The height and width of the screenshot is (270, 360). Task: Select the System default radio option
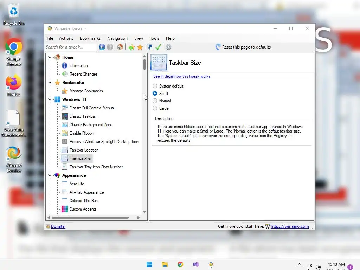(x=155, y=86)
